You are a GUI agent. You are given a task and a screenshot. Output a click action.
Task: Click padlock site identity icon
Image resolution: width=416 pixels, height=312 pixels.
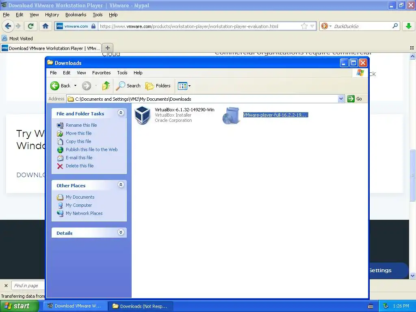click(93, 26)
